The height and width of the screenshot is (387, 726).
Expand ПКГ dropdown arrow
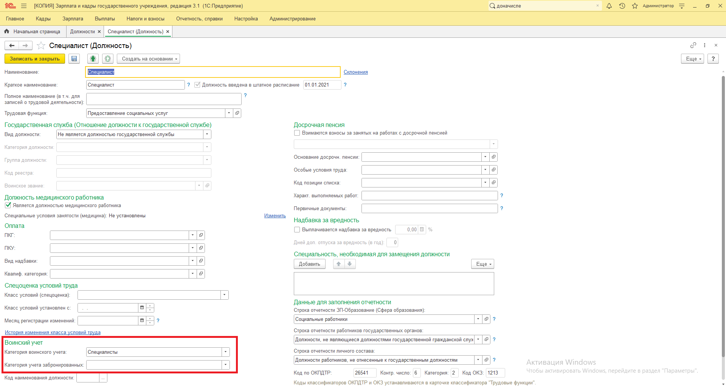[192, 235]
